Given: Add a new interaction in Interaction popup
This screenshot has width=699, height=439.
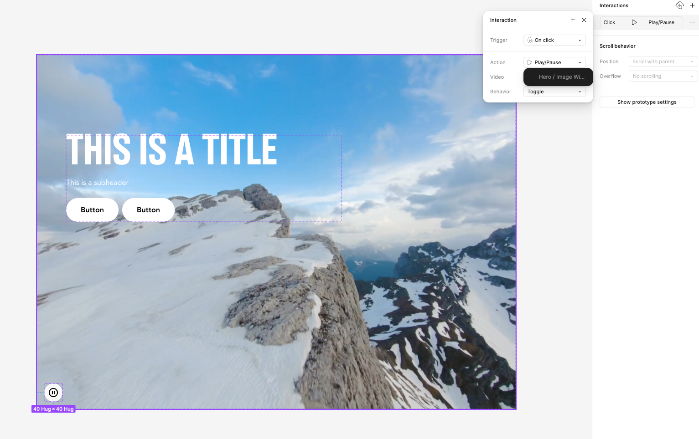Looking at the screenshot, I should click(x=573, y=20).
